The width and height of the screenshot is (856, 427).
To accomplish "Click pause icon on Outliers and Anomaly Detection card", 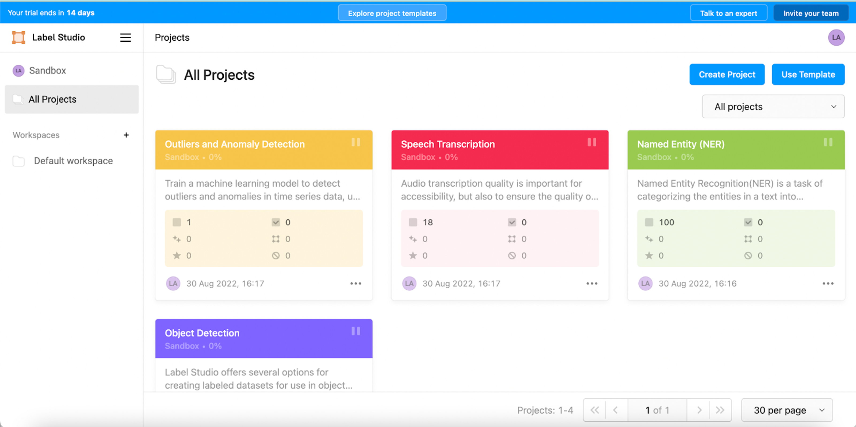I will pos(356,142).
